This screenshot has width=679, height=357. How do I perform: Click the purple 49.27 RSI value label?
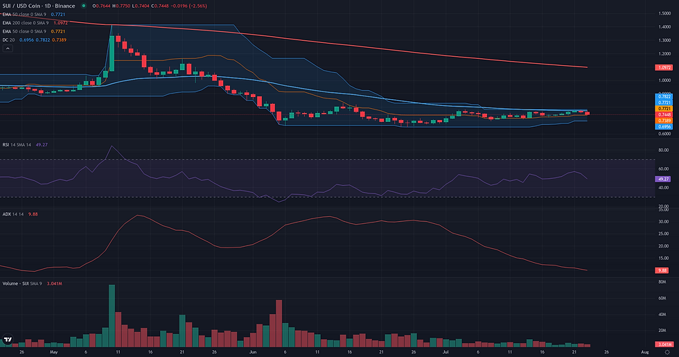click(664, 179)
